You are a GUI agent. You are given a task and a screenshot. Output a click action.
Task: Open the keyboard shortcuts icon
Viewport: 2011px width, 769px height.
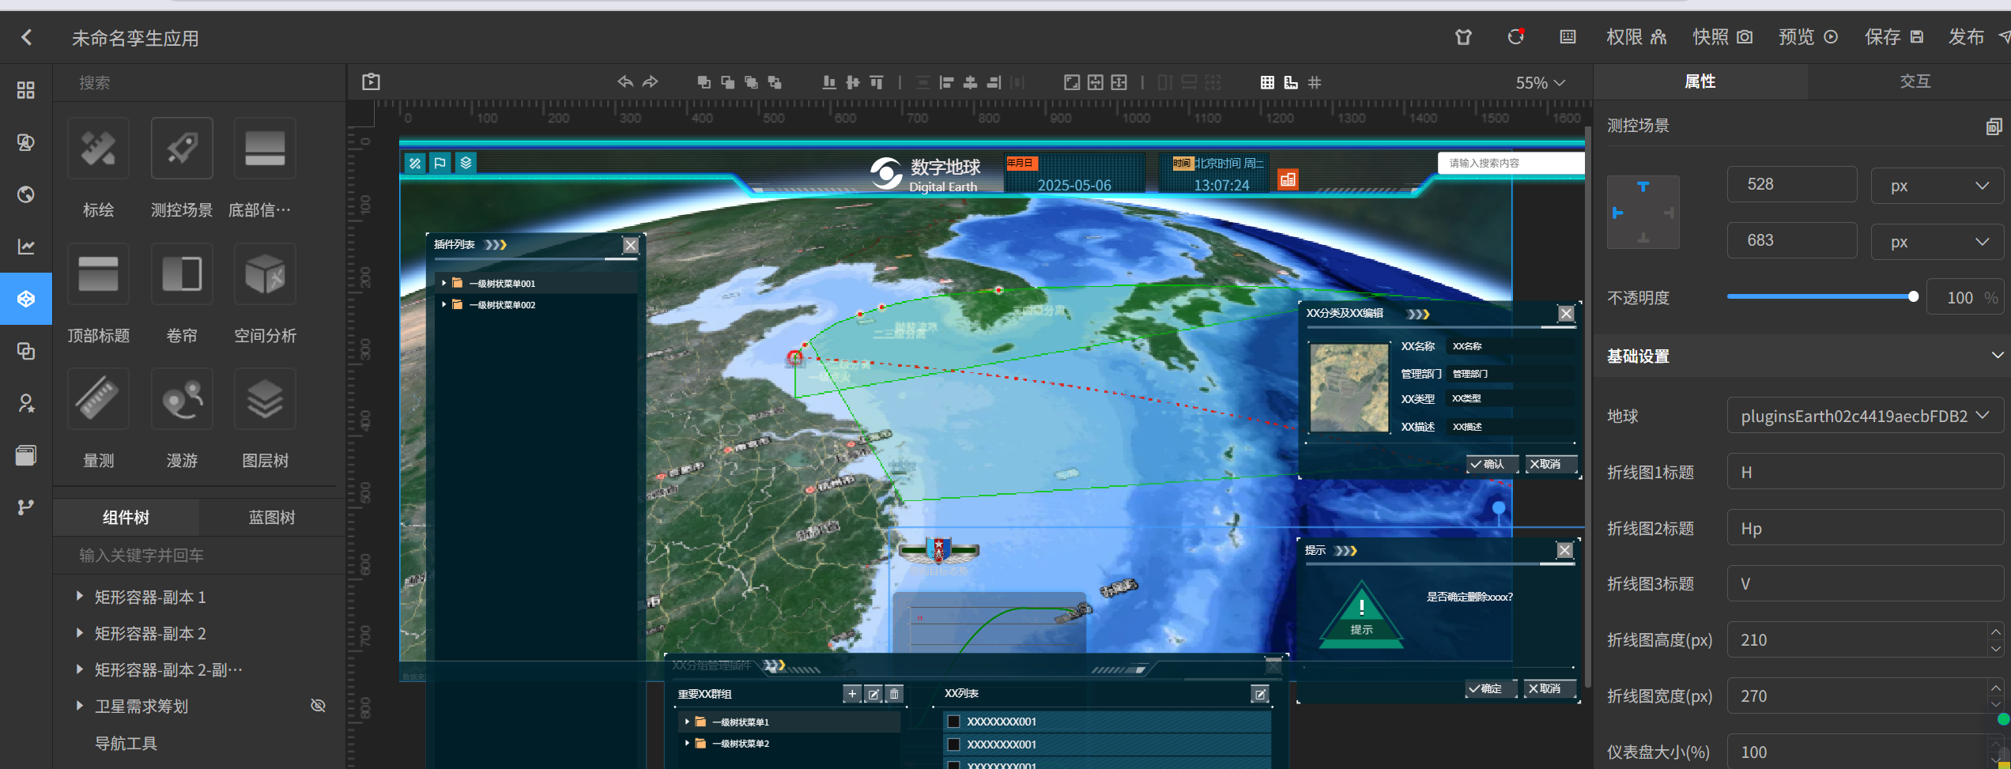pyautogui.click(x=1568, y=37)
